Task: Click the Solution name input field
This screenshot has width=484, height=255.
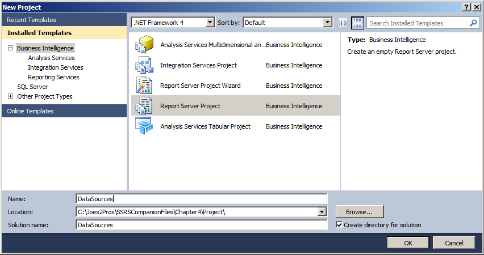Action: tap(201, 225)
